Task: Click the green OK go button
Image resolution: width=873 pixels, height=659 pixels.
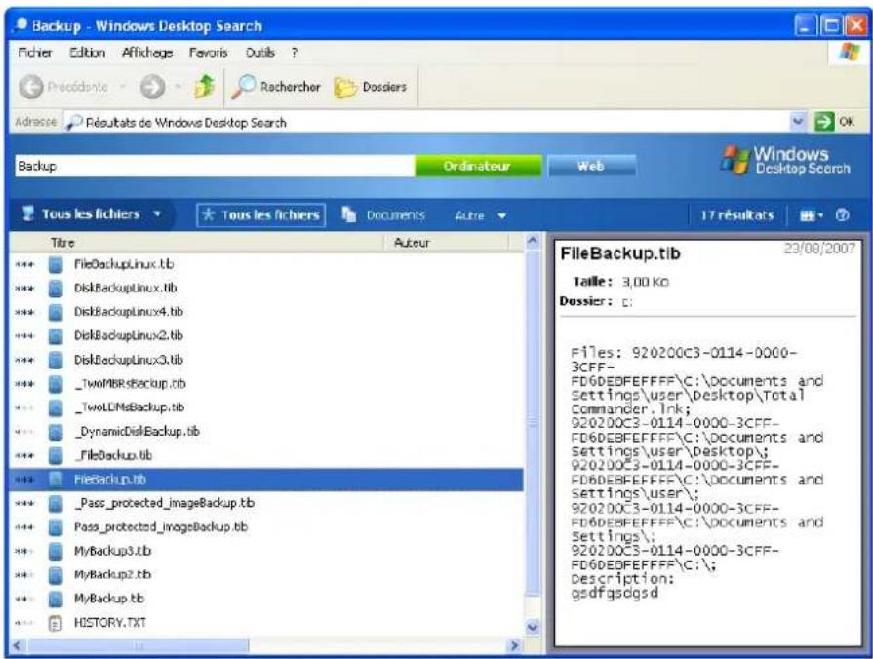Action: point(834,121)
